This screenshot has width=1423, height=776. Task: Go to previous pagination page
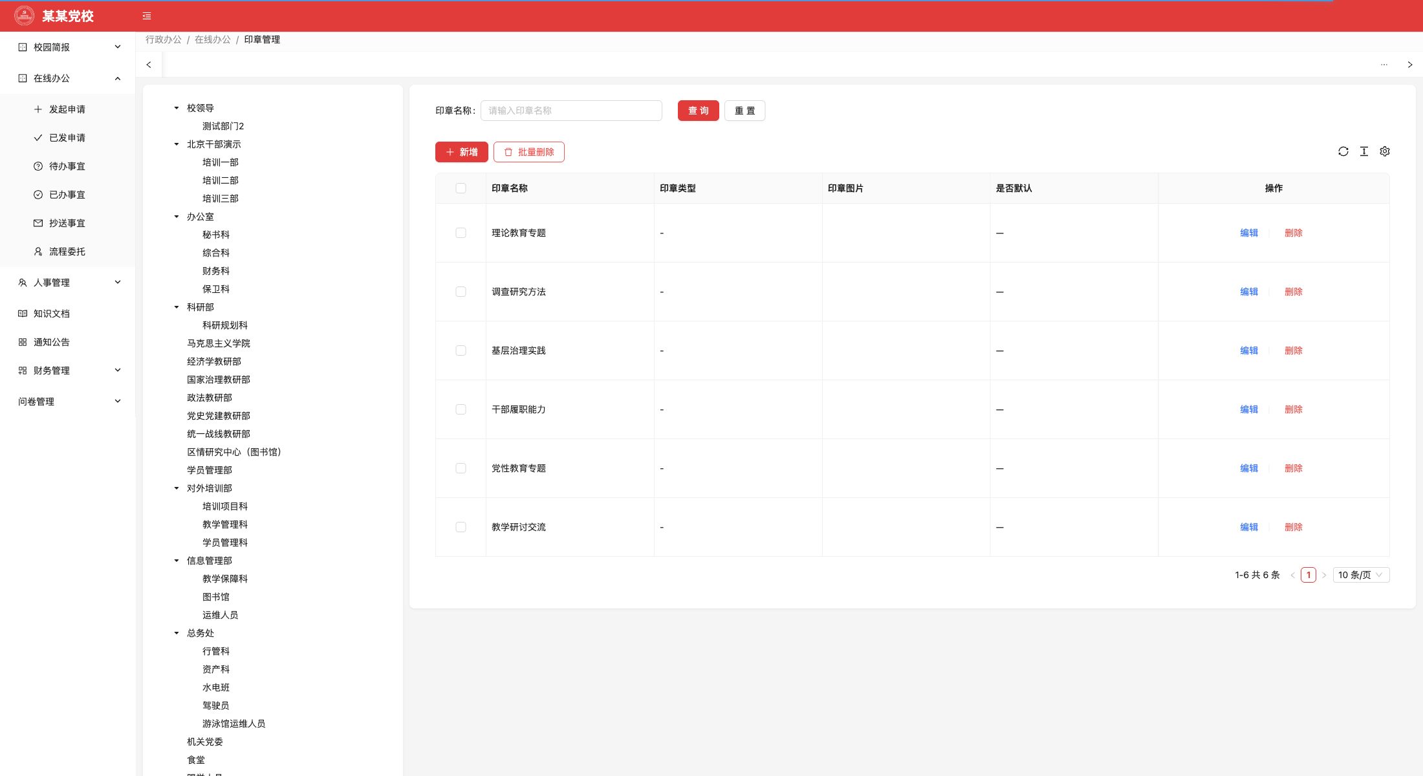coord(1292,575)
